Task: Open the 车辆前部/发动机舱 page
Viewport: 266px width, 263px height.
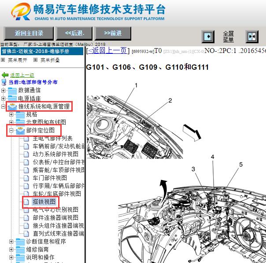Action: pos(59,146)
